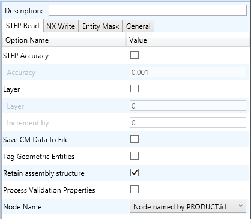Click the Increment by value field
This screenshot has height=219, width=251.
click(x=188, y=122)
